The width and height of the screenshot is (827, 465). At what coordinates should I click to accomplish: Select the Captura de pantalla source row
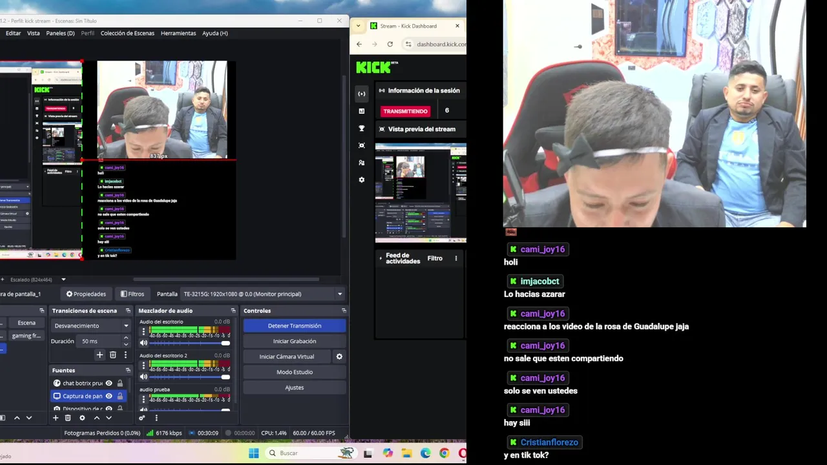pyautogui.click(x=89, y=396)
